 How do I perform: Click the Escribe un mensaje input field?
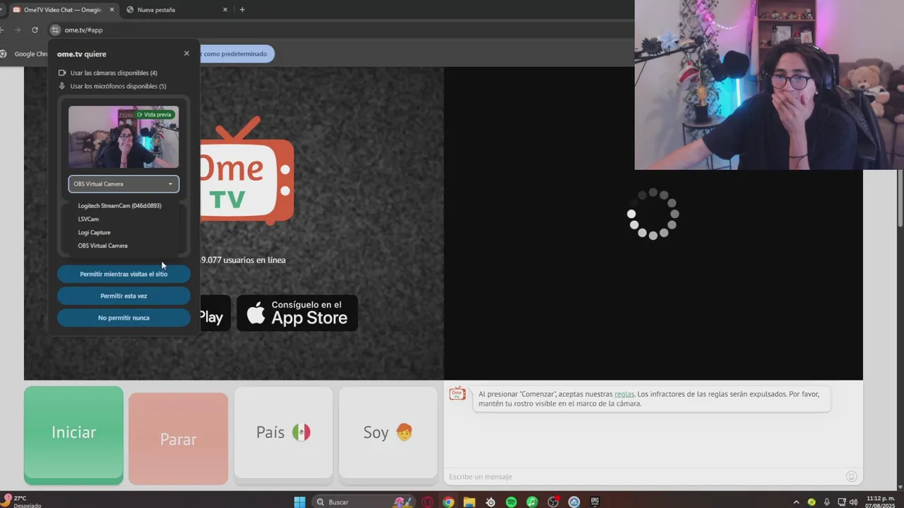click(643, 476)
